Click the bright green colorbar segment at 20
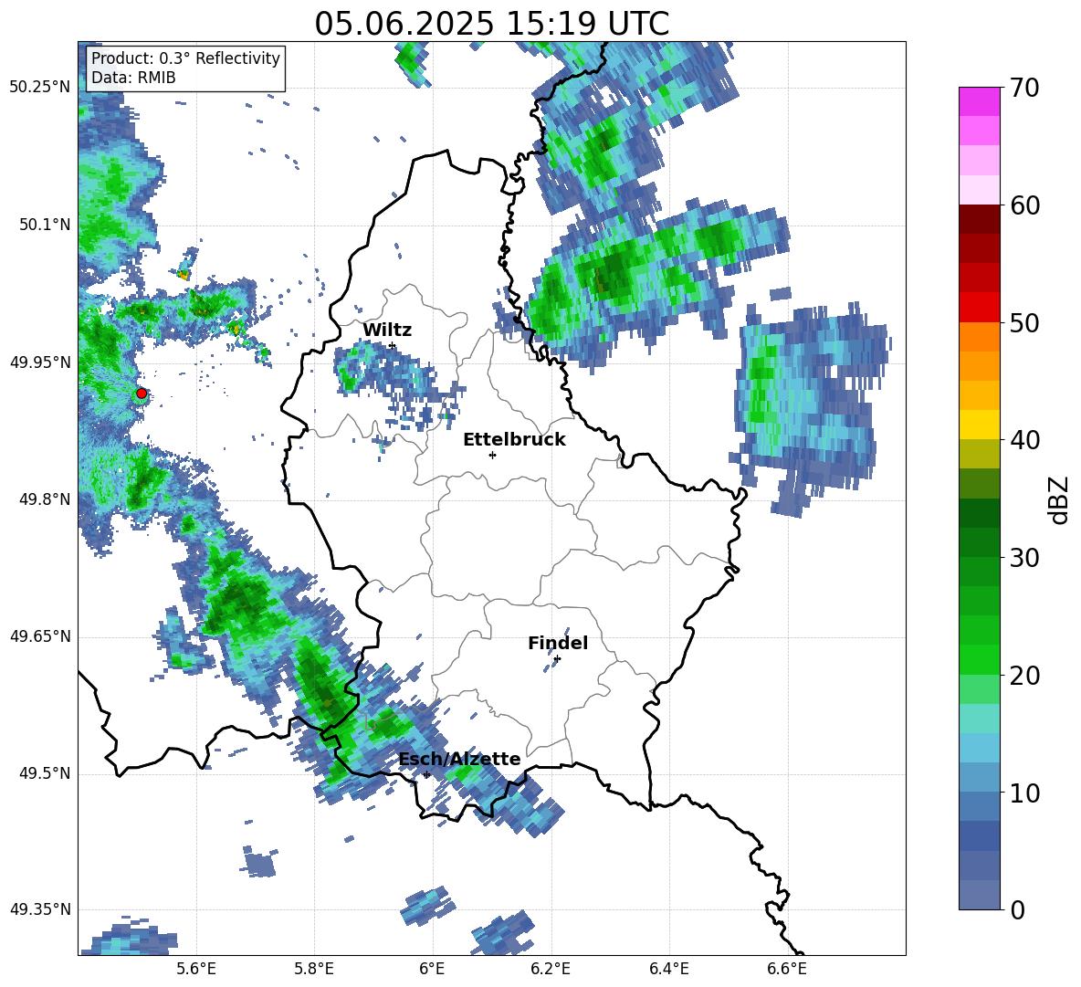The image size is (1081, 987). (x=979, y=660)
